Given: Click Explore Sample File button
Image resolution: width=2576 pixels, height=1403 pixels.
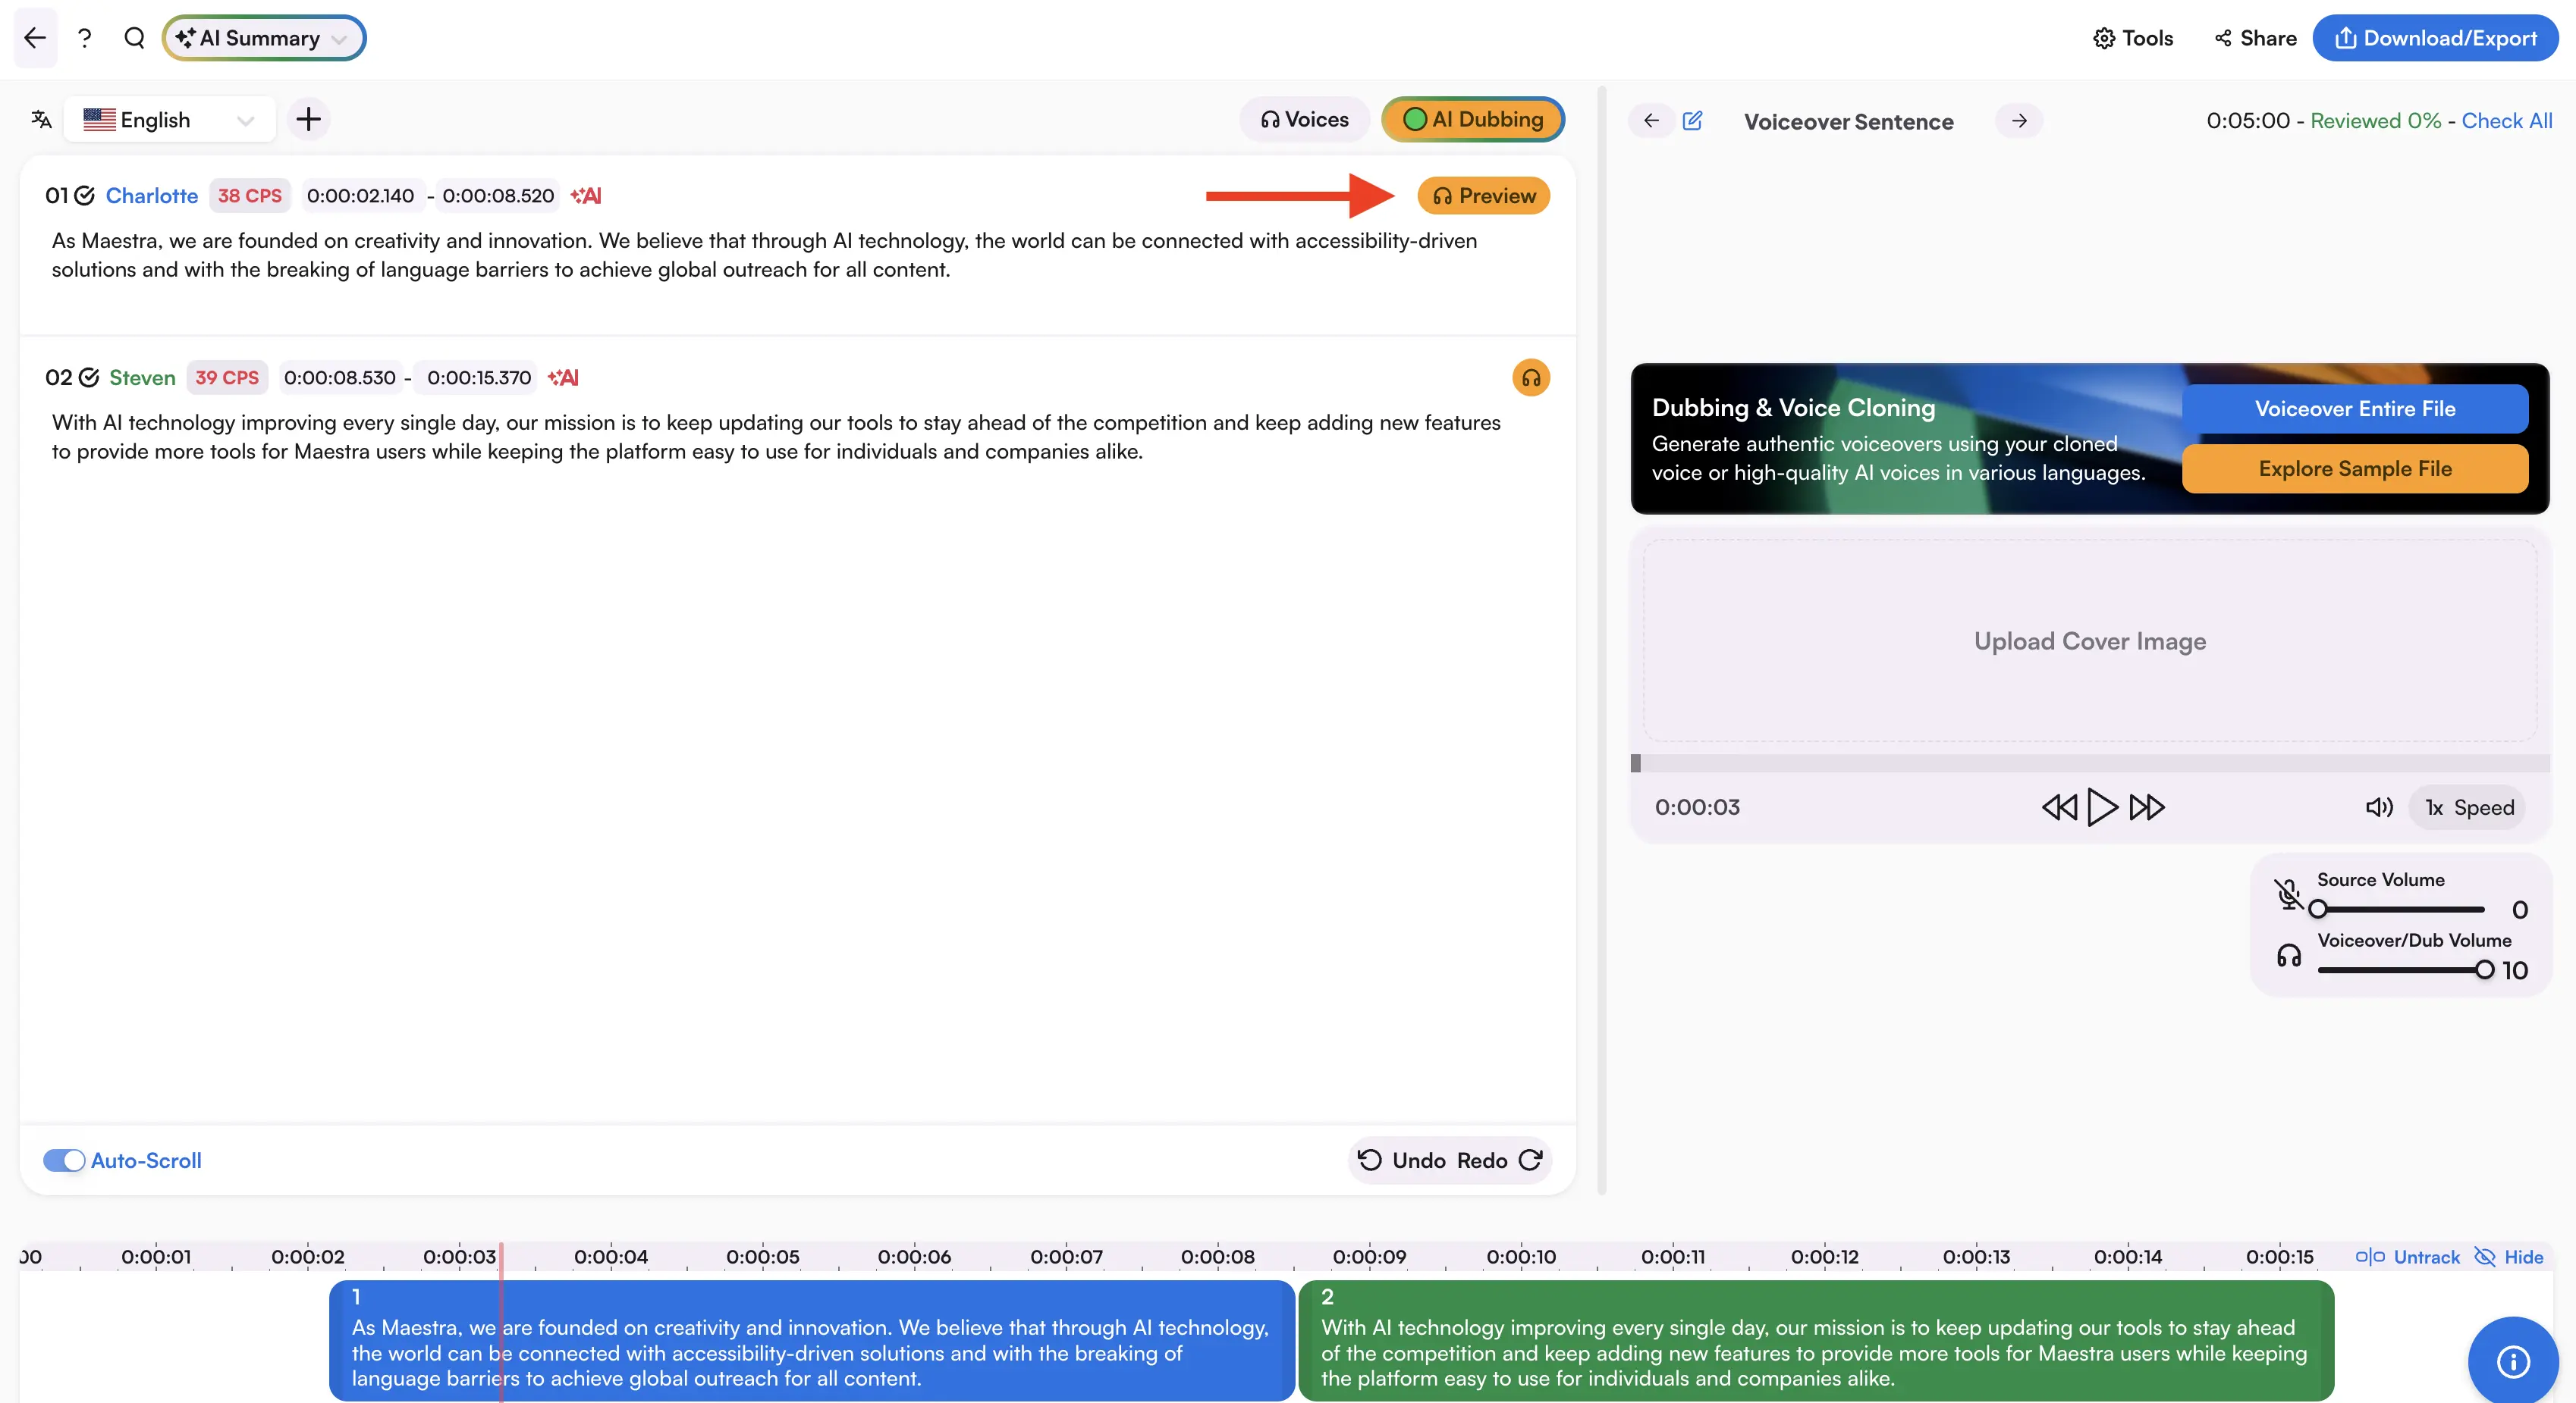Looking at the screenshot, I should 2355,468.
